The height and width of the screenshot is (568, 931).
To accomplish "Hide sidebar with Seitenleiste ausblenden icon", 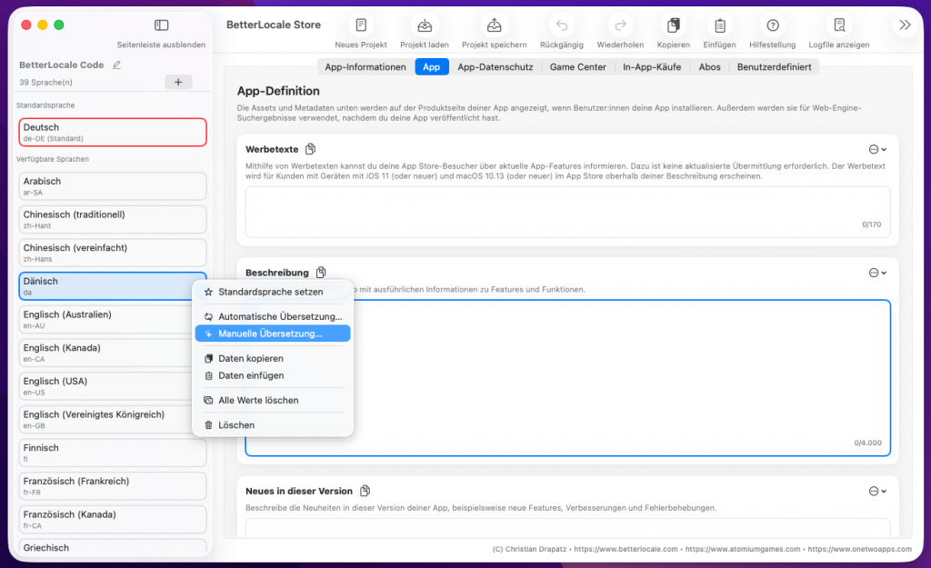I will click(161, 25).
